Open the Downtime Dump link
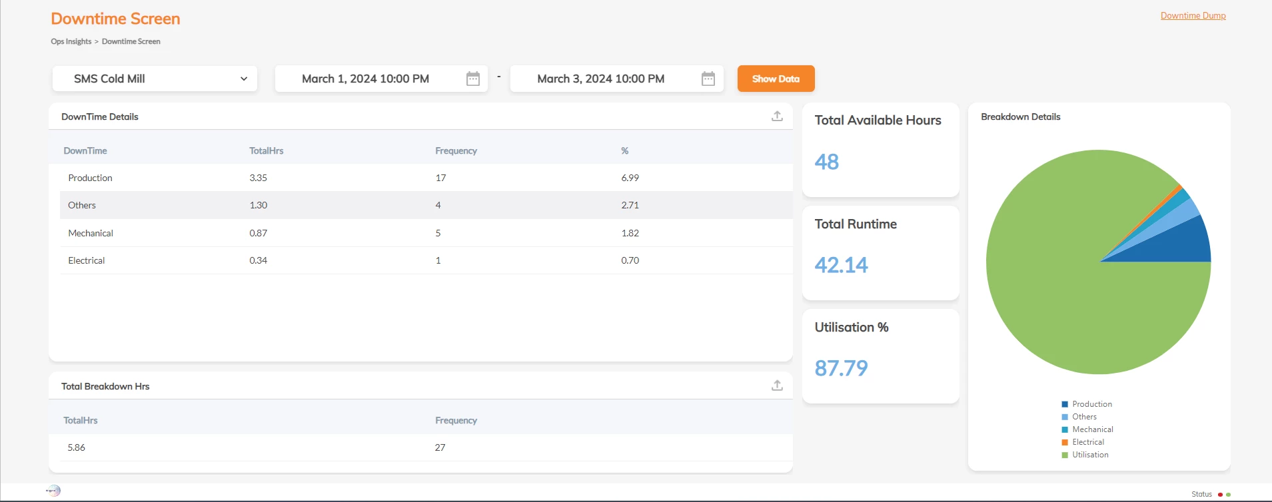Image resolution: width=1272 pixels, height=502 pixels. 1193,15
